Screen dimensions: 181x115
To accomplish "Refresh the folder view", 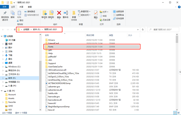I will point(143,30).
